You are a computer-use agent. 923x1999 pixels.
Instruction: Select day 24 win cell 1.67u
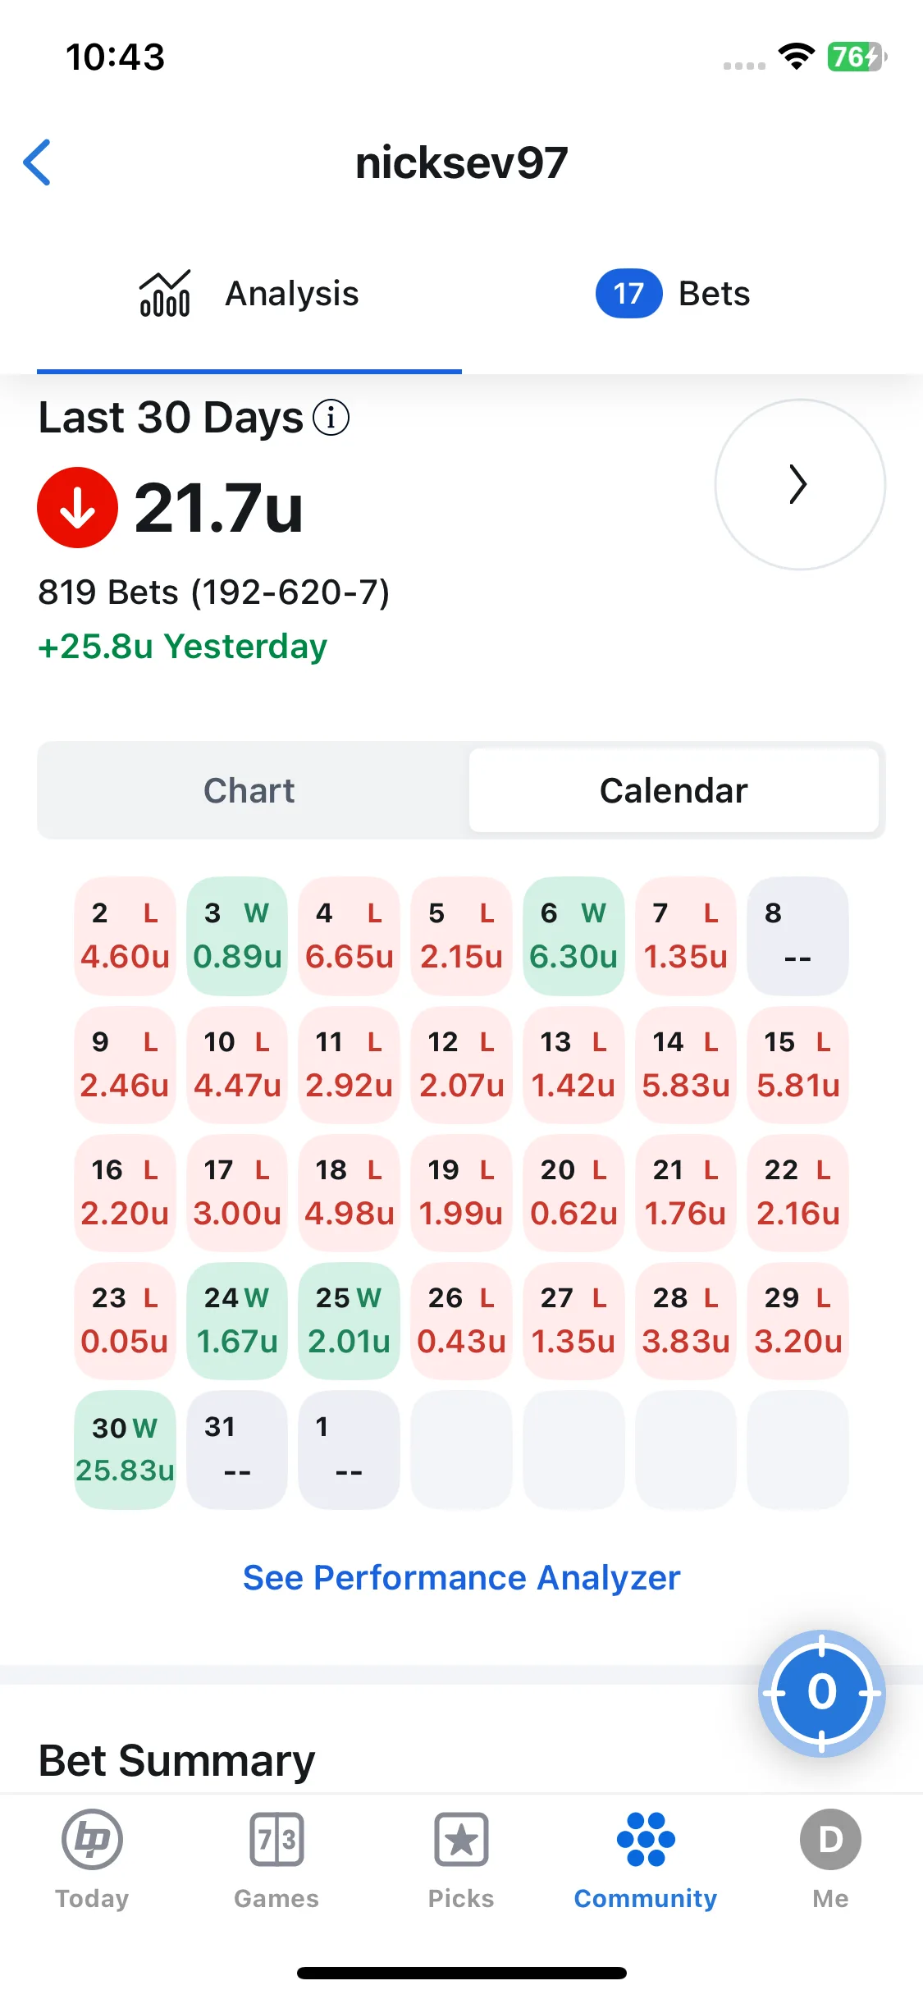click(237, 1320)
